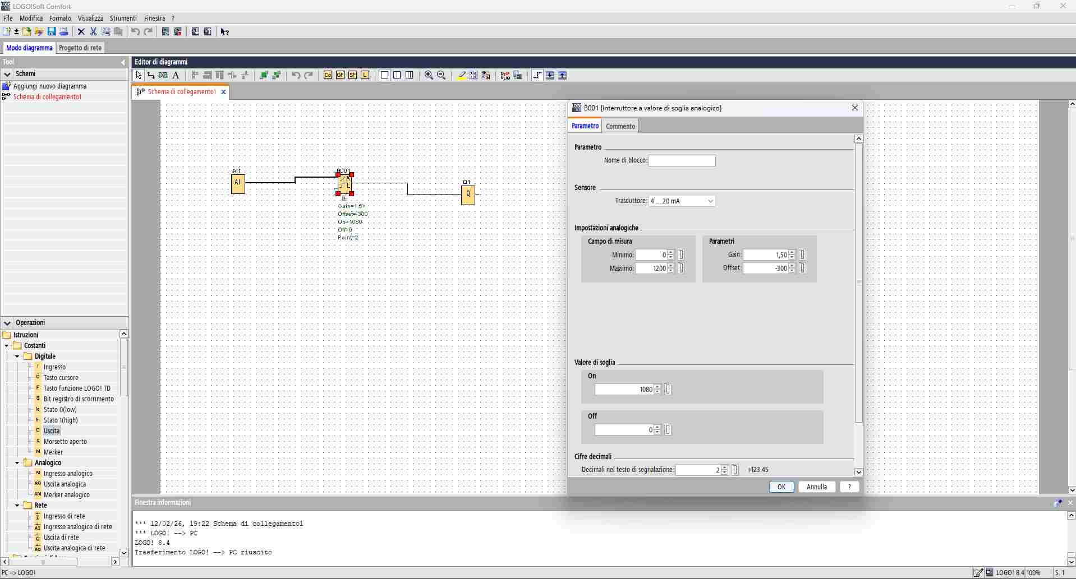Screen dimensions: 1076x579
Task: Collapse the Schemi panel section
Action: point(7,74)
